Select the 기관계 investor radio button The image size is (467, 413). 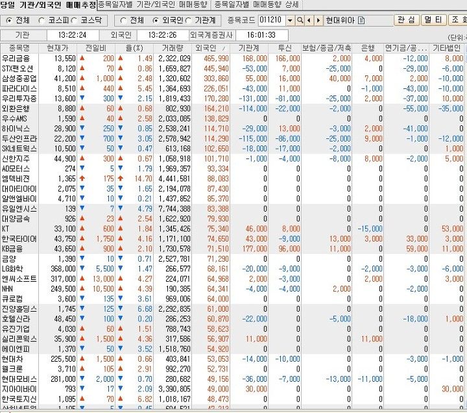(188, 20)
